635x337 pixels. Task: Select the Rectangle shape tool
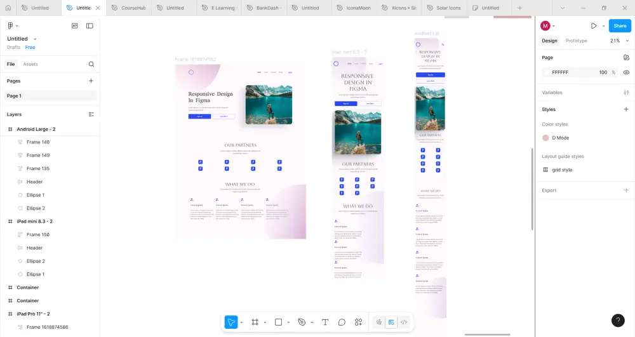[x=278, y=322]
